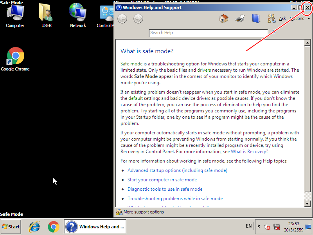Print the current help topic
The width and height of the screenshot is (313, 235).
click(240, 18)
